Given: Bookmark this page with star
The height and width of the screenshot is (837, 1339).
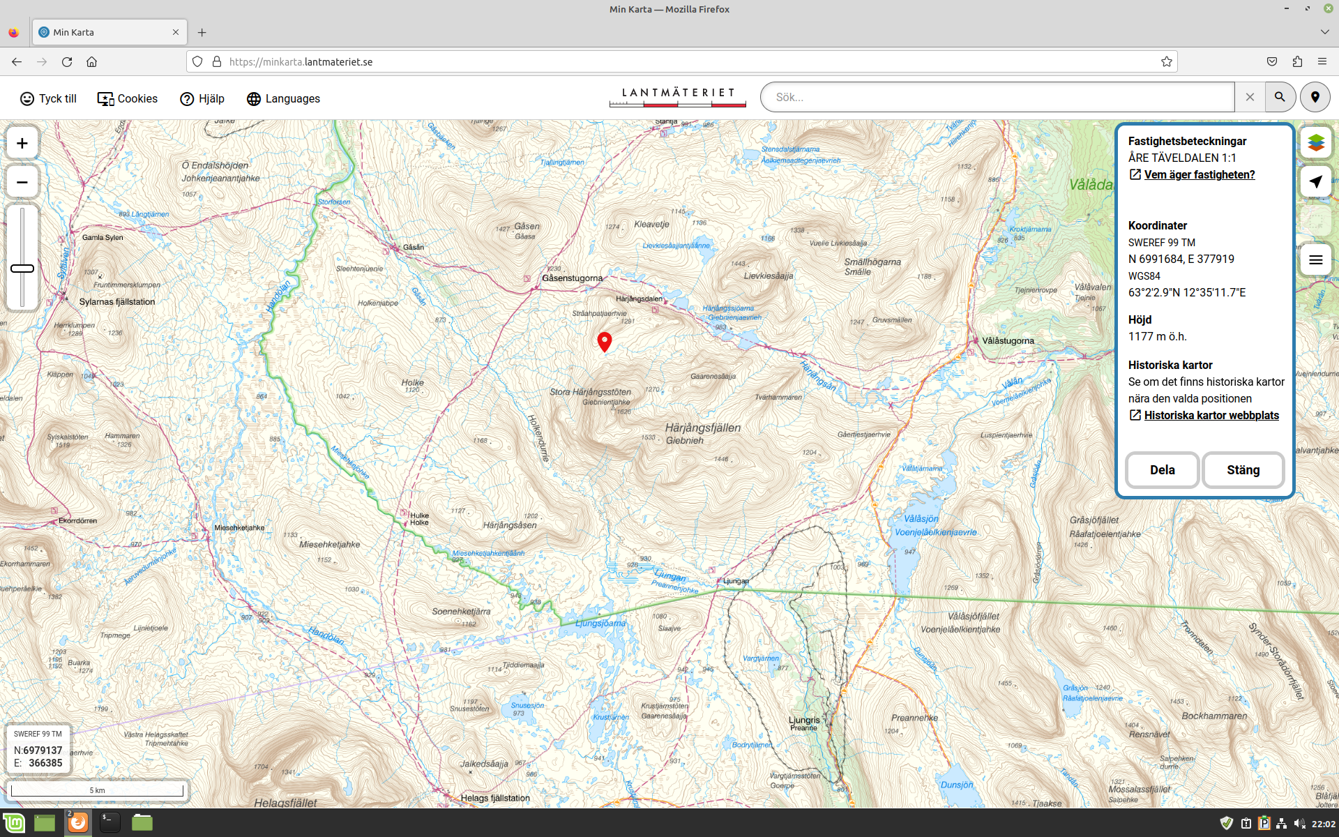Looking at the screenshot, I should click(1167, 61).
